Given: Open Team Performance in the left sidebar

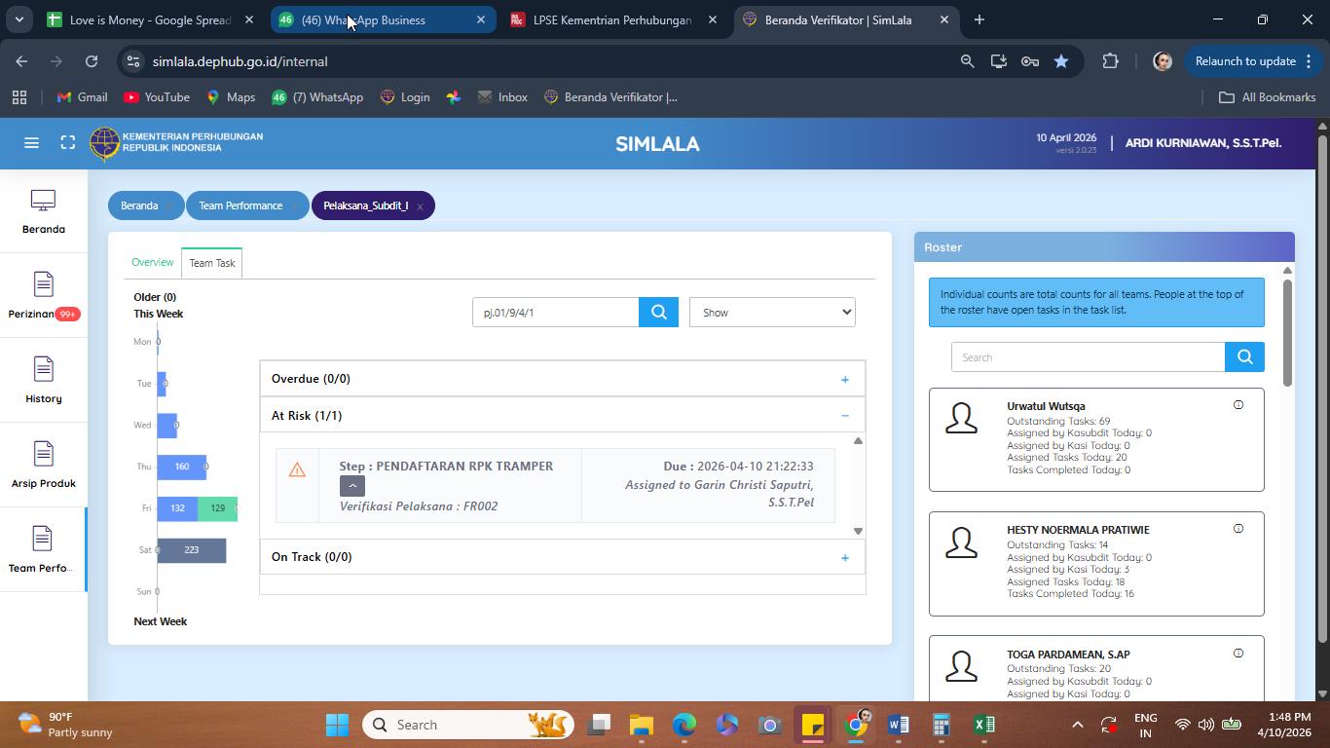Looking at the screenshot, I should click(x=43, y=550).
